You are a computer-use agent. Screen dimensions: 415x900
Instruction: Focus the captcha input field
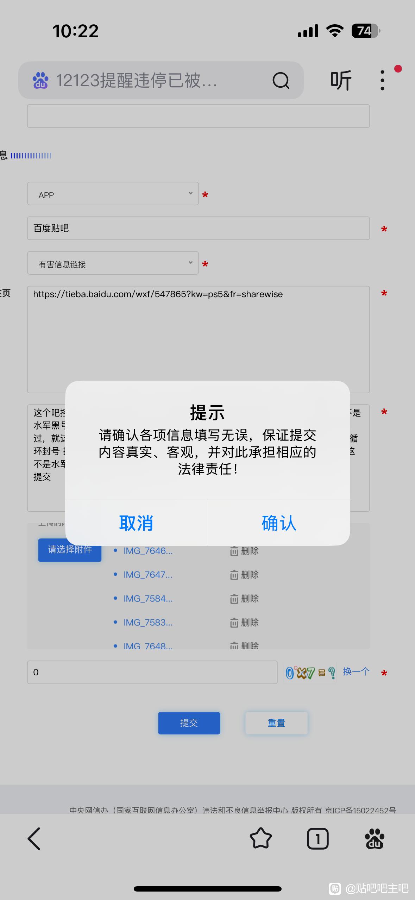(152, 672)
